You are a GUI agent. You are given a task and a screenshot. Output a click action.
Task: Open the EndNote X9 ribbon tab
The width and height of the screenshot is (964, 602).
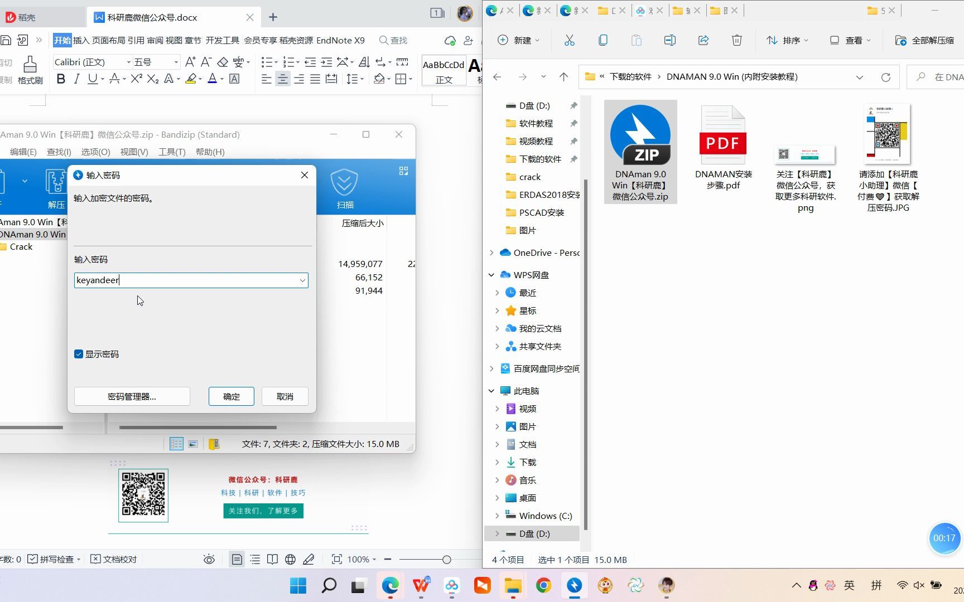(x=340, y=40)
